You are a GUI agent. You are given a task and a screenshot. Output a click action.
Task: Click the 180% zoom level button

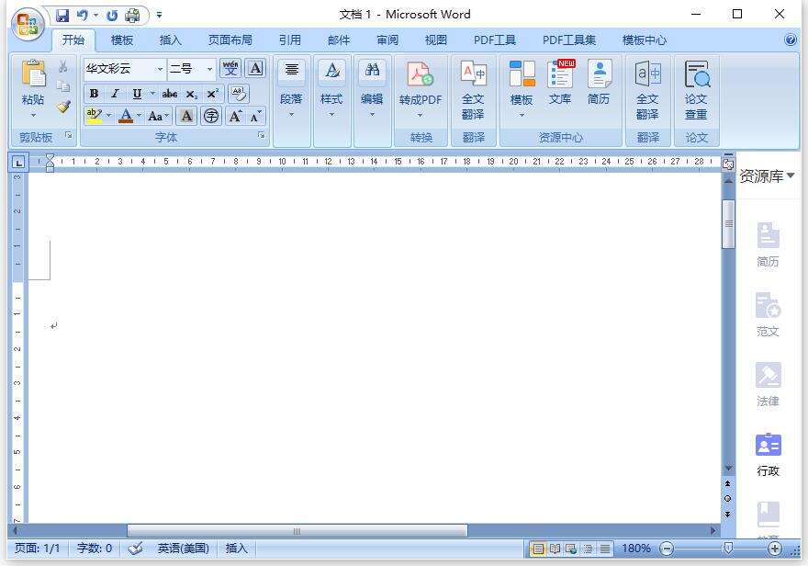pyautogui.click(x=636, y=549)
